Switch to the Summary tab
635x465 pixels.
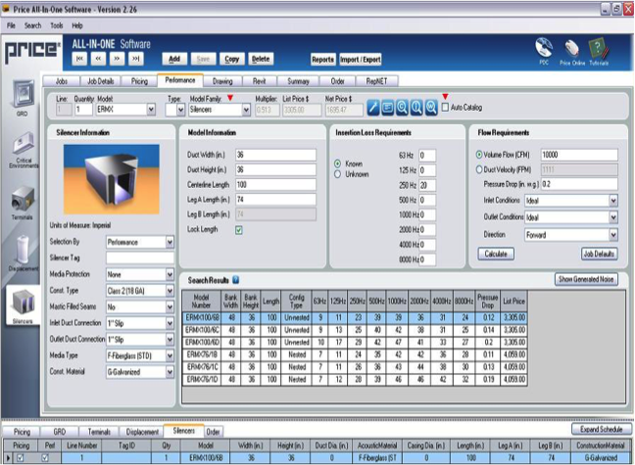pos(299,81)
